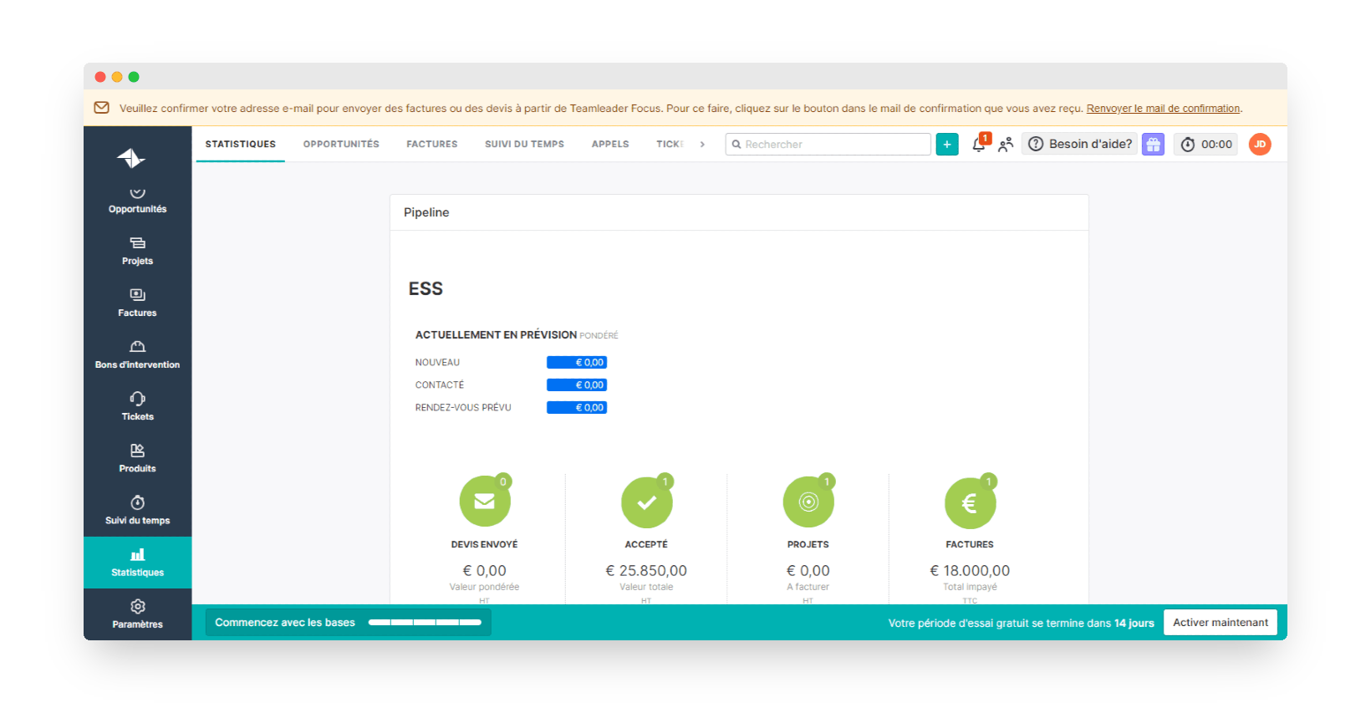The height and width of the screenshot is (703, 1371).
Task: Open Suivi du temps in the sidebar
Action: coord(137,510)
